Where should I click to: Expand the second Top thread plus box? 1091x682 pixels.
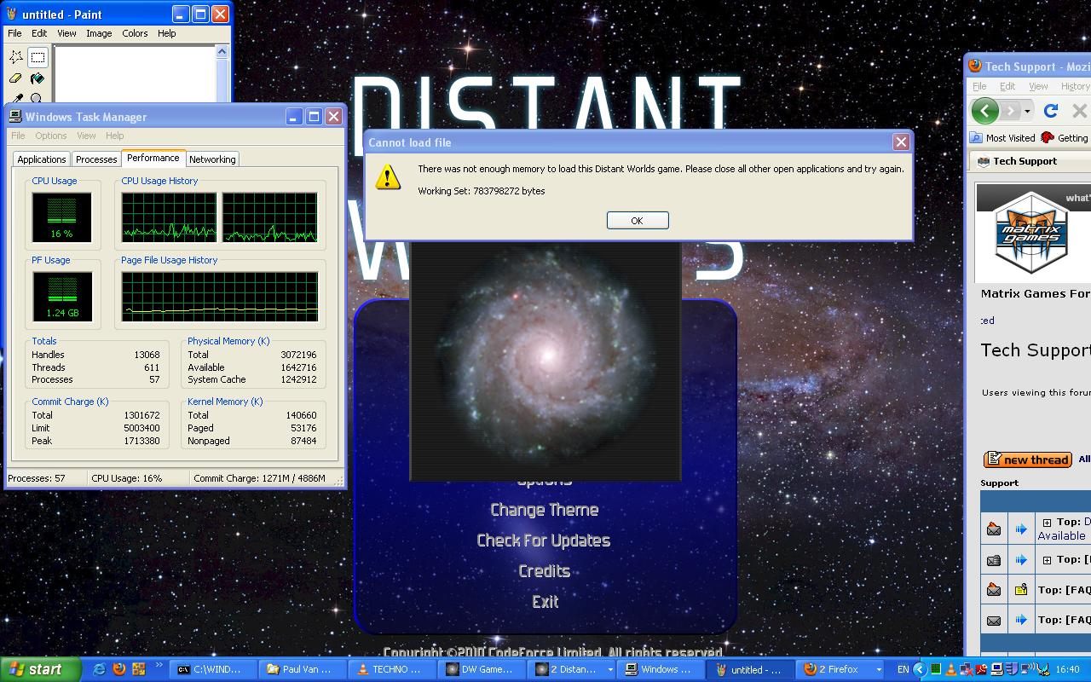pyautogui.click(x=1047, y=560)
